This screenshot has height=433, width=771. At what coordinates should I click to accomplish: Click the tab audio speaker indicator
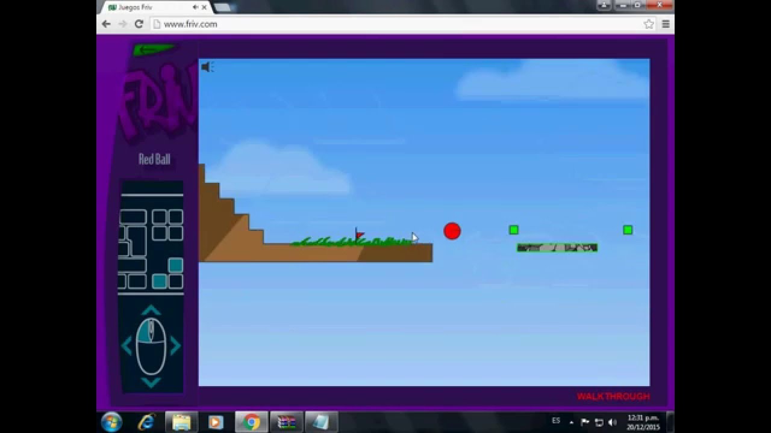point(196,7)
